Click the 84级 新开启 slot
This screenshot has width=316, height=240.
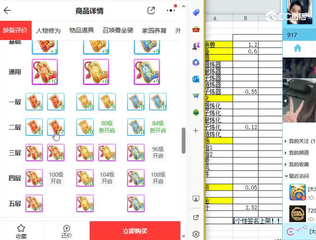(158, 127)
